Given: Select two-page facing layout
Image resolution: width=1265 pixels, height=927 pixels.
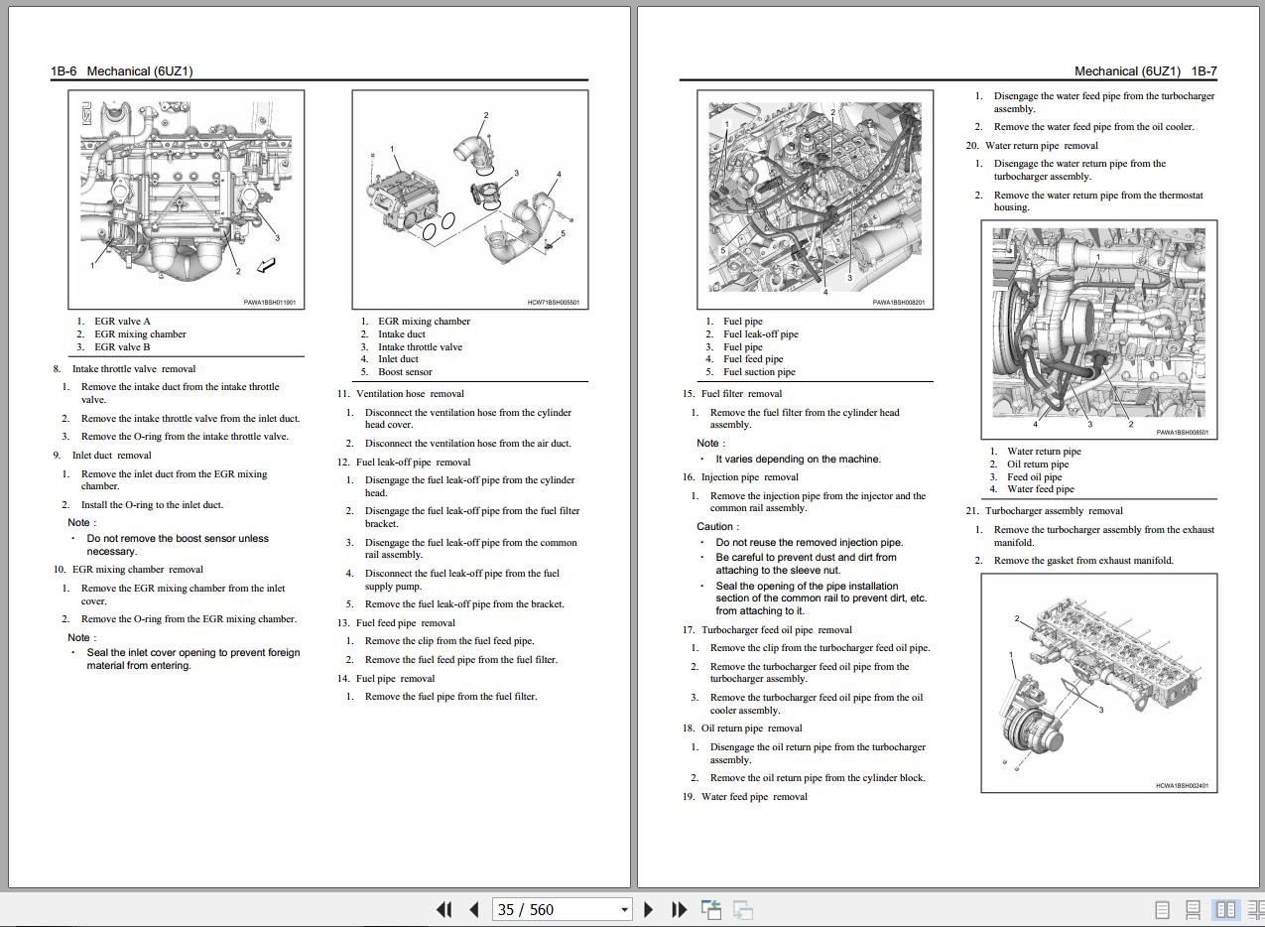Looking at the screenshot, I should [x=1226, y=909].
